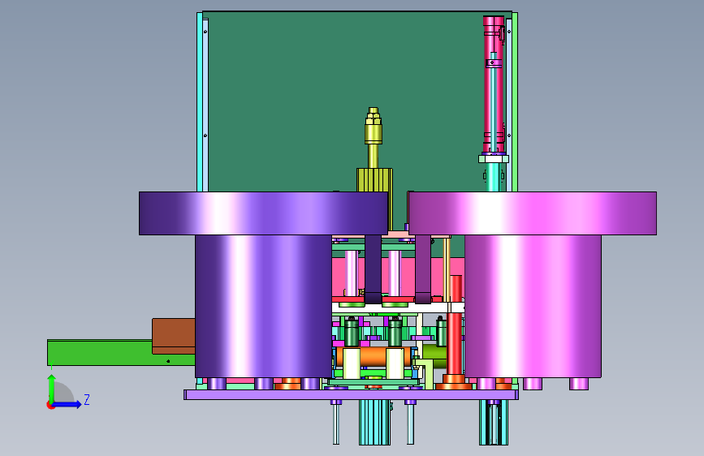The height and width of the screenshot is (456, 704).
Task: Click the pale green hex nut under pink cylinder
Action: (494, 159)
